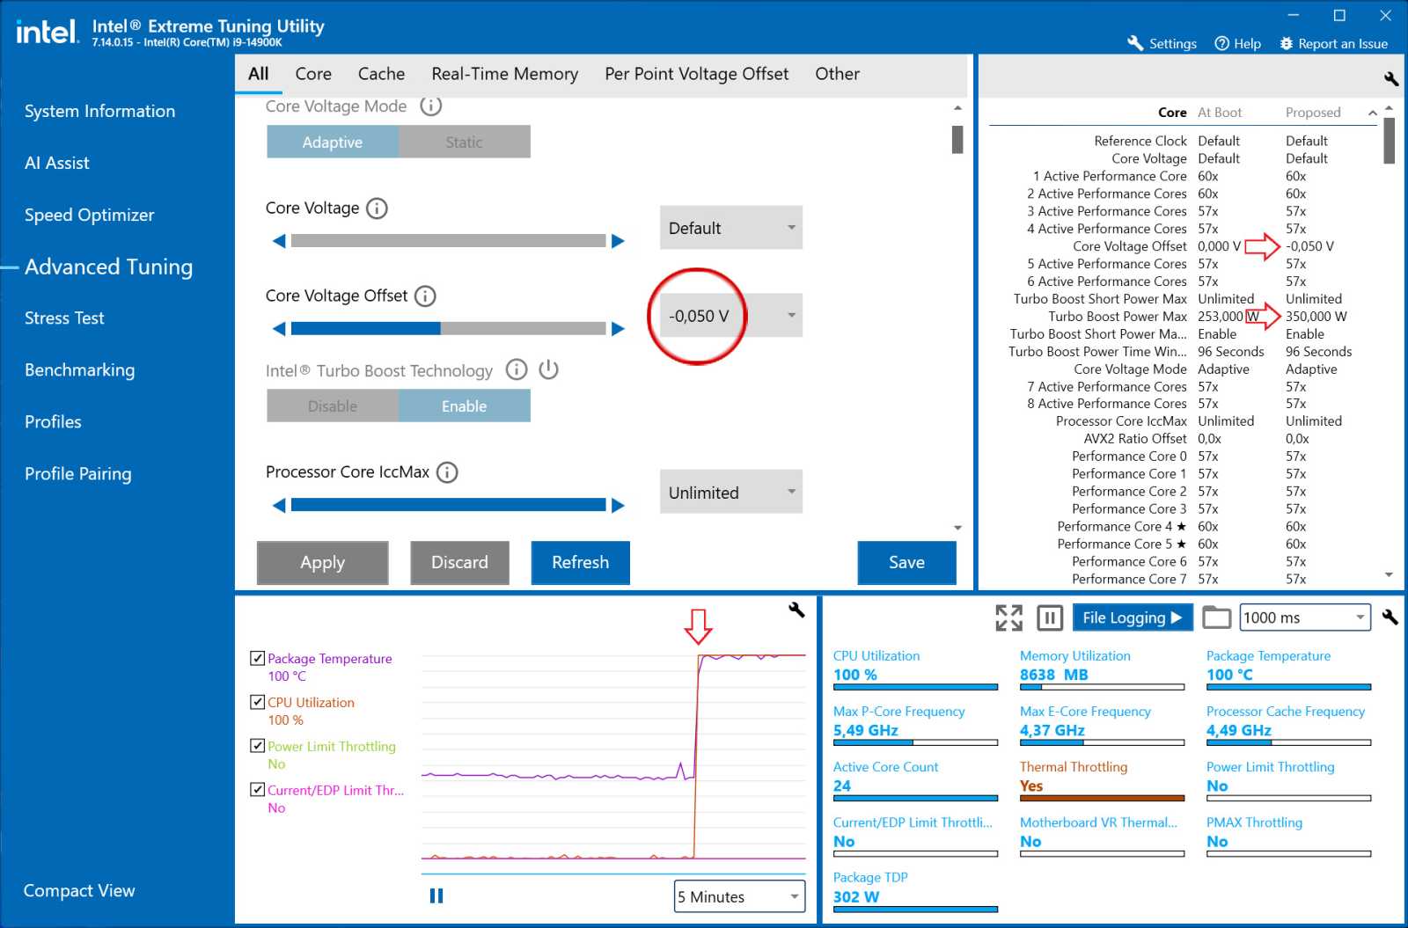Collapse the Core section chevron in proposed list
The image size is (1408, 928).
[1372, 113]
